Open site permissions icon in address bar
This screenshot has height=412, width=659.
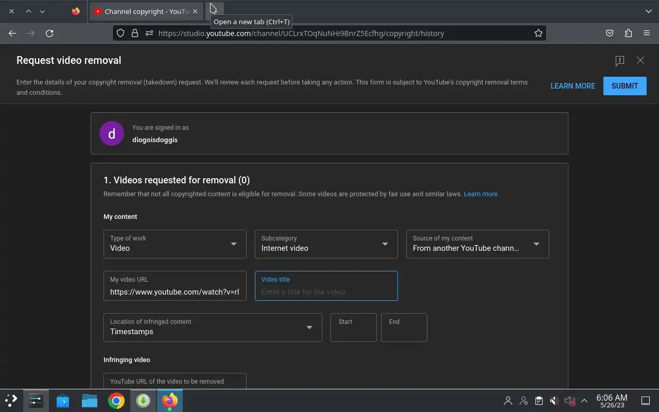click(x=149, y=33)
